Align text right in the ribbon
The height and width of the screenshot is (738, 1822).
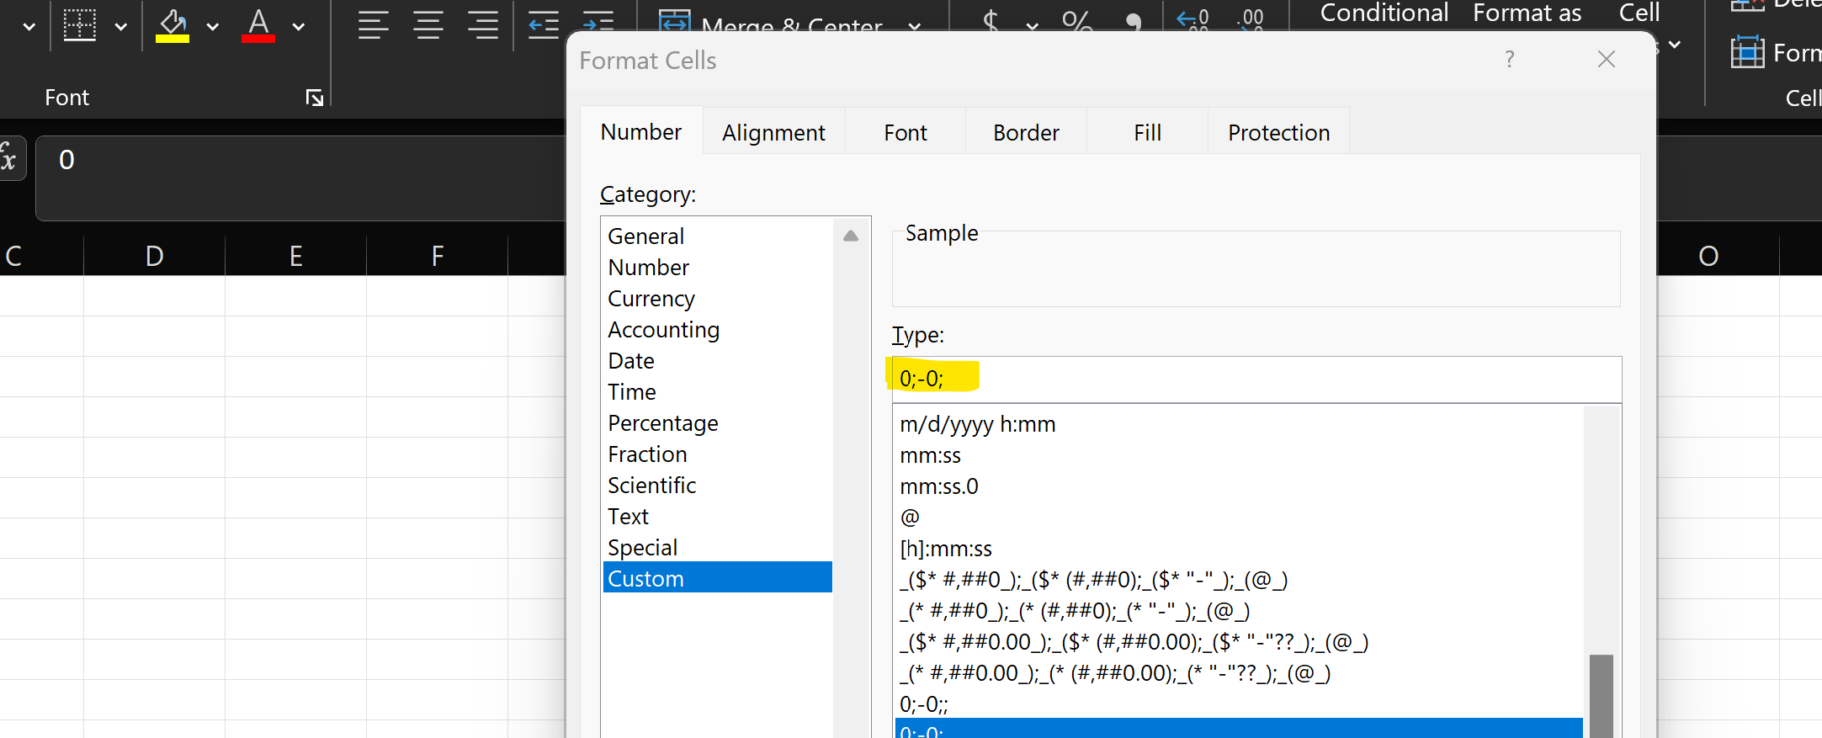pos(483,25)
